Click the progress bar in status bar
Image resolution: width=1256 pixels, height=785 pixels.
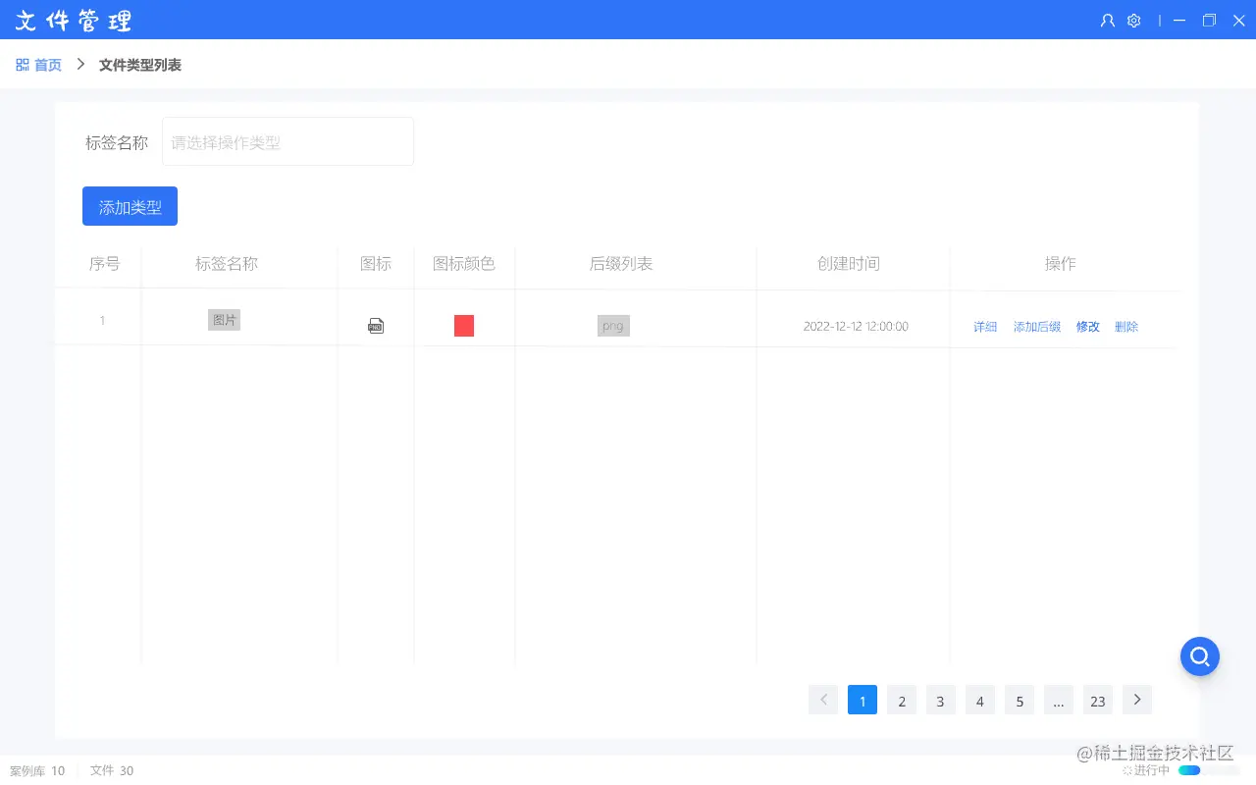pos(1209,770)
